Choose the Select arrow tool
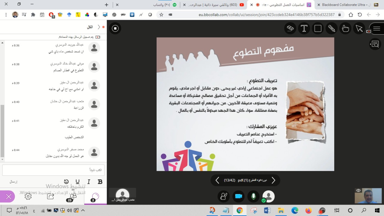Screen dimensions: 384x216 (x=359, y=29)
